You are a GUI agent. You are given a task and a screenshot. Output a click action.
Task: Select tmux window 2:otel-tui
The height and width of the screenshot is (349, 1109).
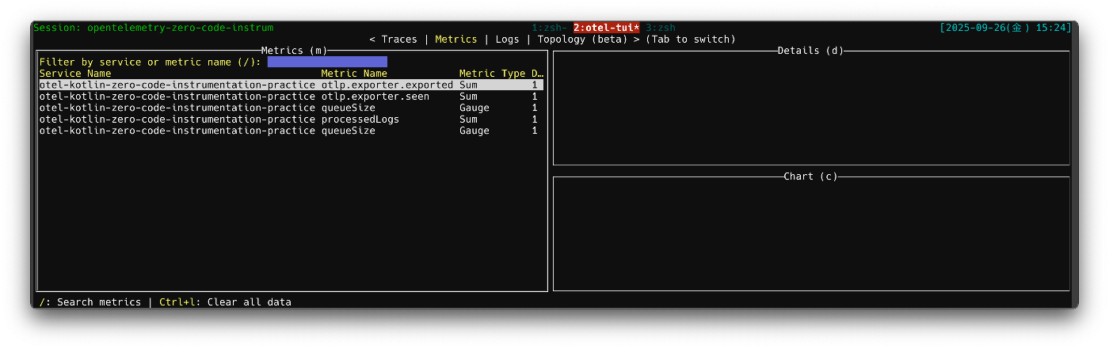[x=606, y=28]
